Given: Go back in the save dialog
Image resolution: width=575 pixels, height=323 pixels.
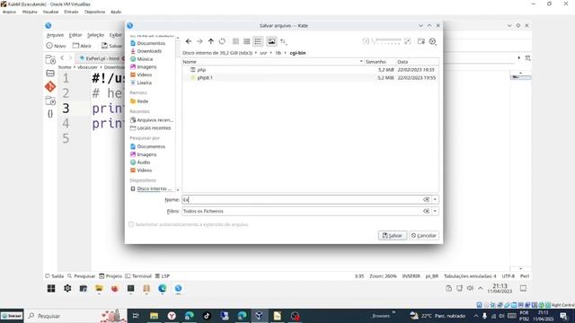Looking at the screenshot, I should 189,41.
